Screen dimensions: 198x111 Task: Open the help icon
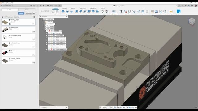(192, 6)
